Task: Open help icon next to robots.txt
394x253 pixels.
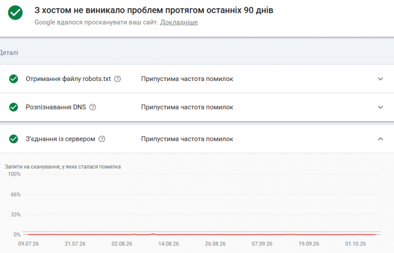Action: click(x=117, y=79)
